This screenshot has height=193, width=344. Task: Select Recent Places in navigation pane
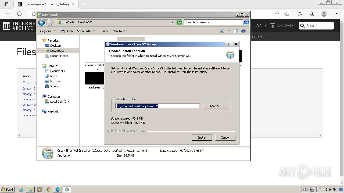pyautogui.click(x=59, y=56)
